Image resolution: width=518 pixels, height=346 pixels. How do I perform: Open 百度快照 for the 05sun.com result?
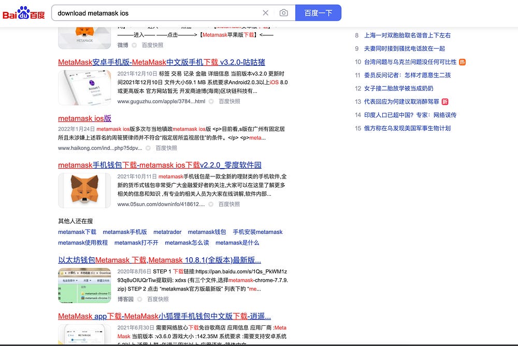tap(229, 204)
